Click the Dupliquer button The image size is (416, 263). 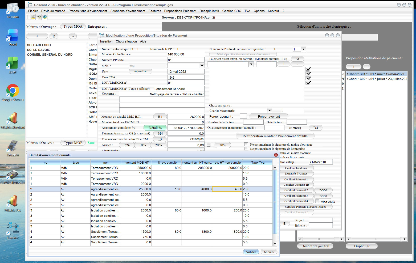coord(361,246)
